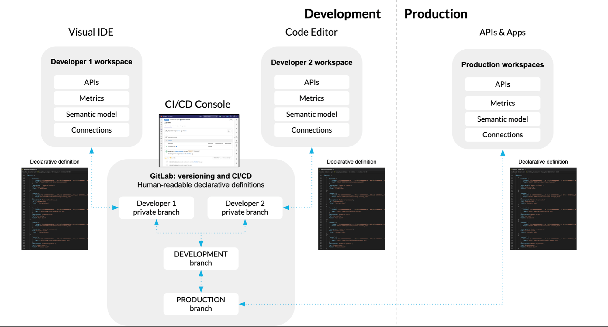Click inside the Search GitLab field
This screenshot has width=608, height=327.
pos(210,116)
